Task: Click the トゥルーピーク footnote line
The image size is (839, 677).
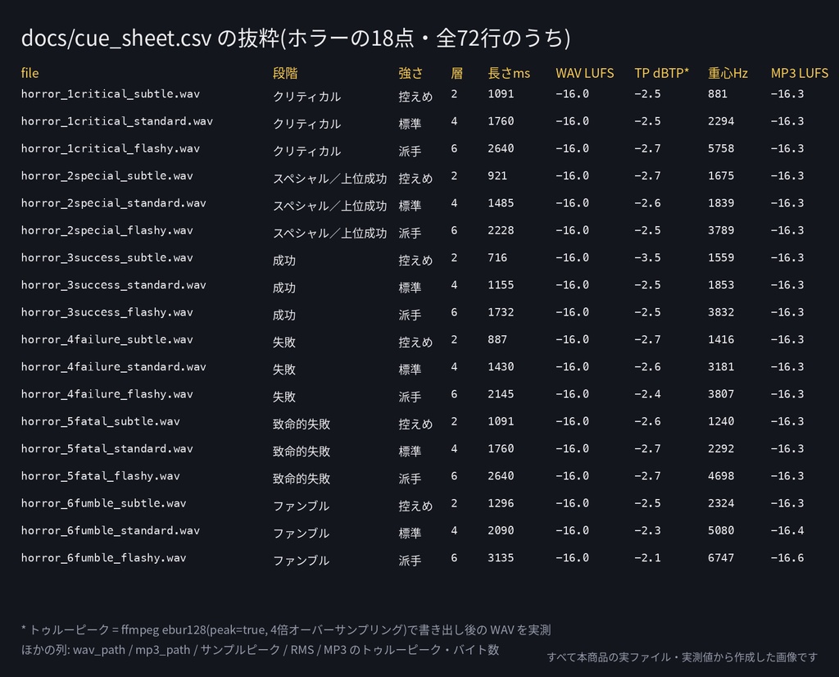Action: 286,630
